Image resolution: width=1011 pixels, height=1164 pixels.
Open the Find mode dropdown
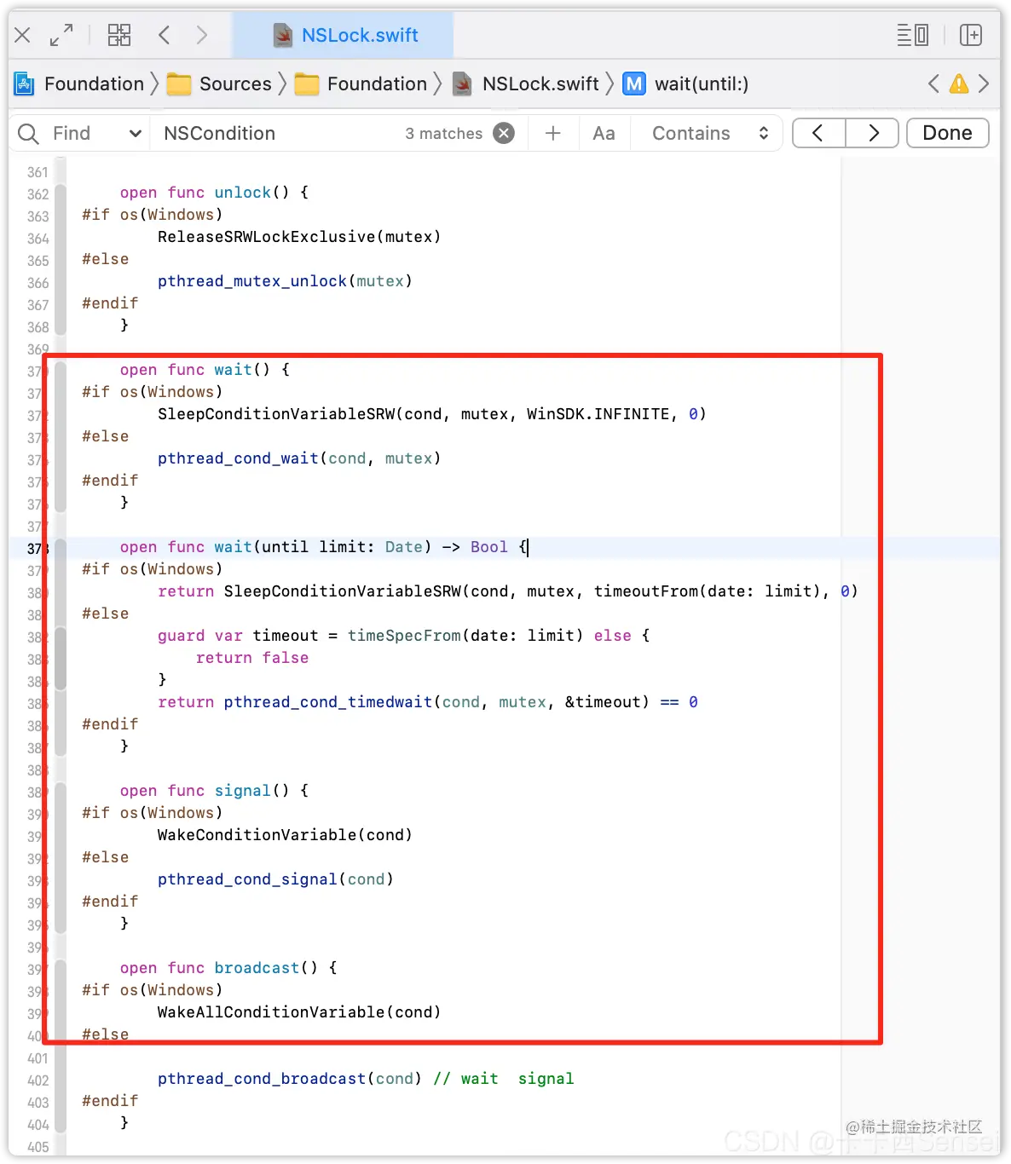(96, 133)
